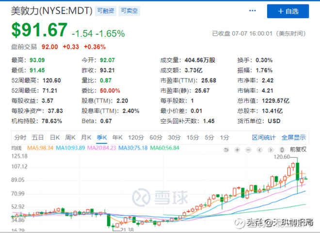The width and height of the screenshot is (320, 233).
Task: Select the 周K chart tab
Action: [70, 138]
